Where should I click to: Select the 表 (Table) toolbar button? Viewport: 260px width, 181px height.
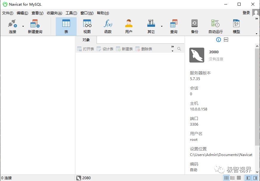coord(66,26)
